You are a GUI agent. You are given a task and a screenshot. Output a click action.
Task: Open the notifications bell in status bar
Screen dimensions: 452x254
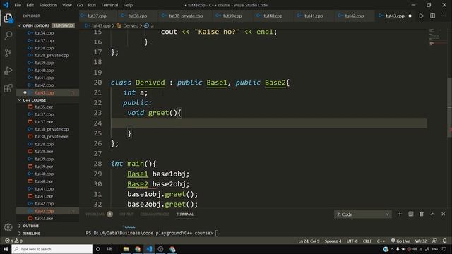444,241
